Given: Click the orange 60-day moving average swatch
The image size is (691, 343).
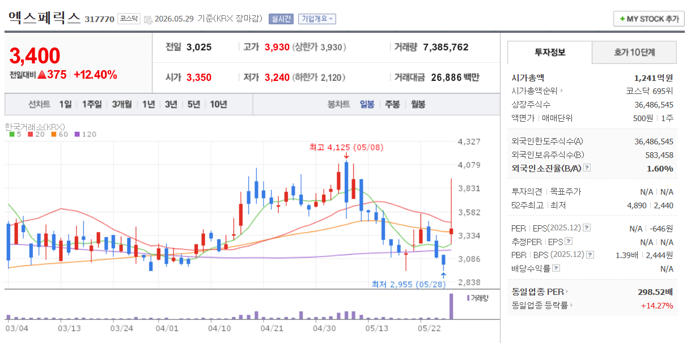Looking at the screenshot, I should click(x=53, y=134).
